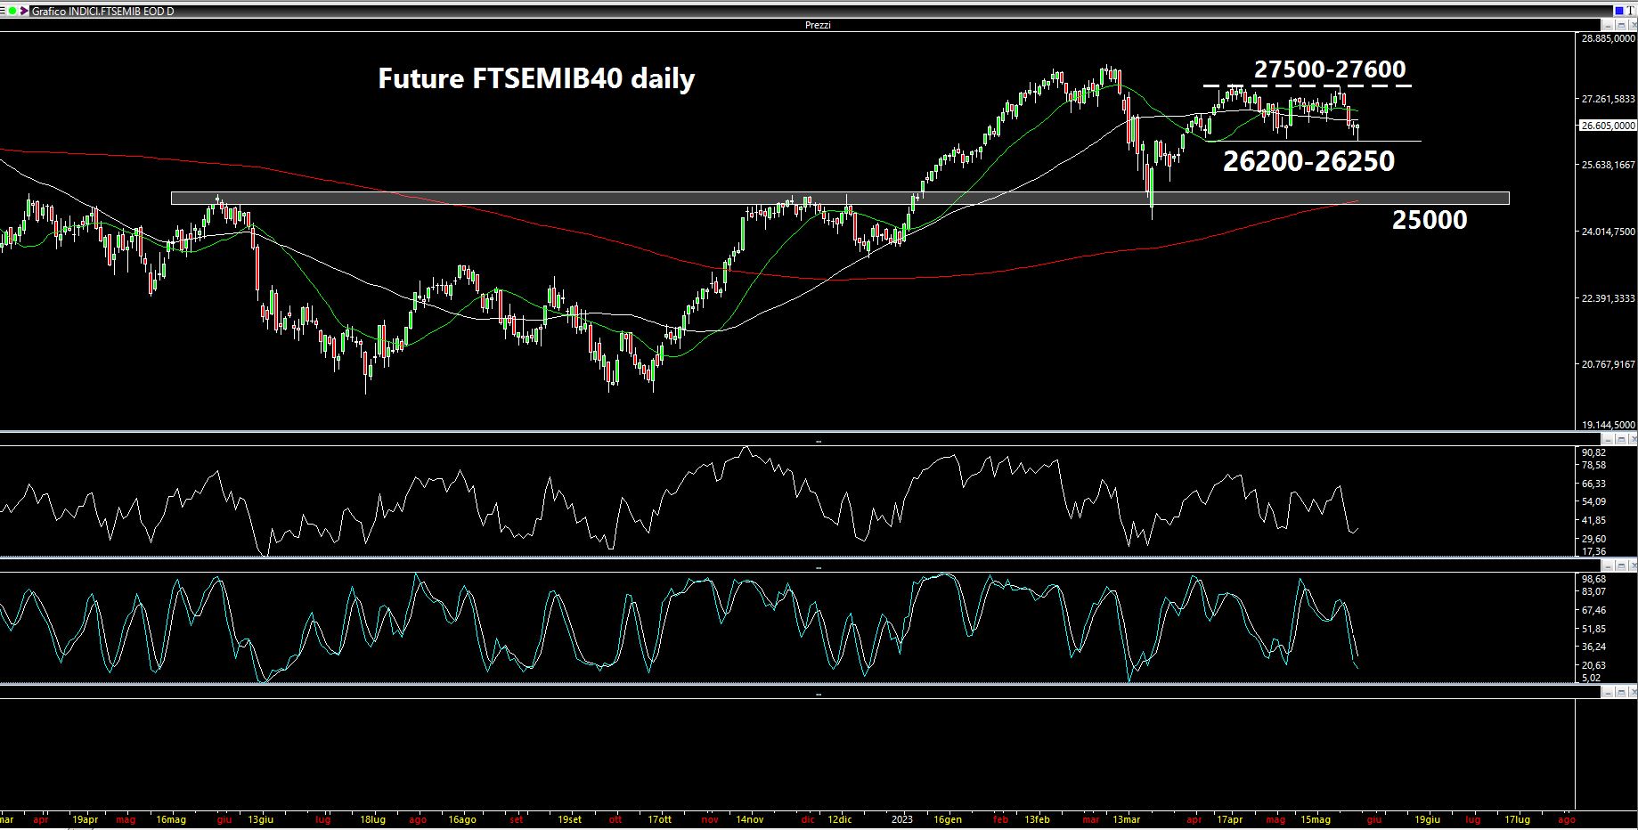Screen dimensions: 1638x830
Task: Click the 13feb date axis label
Action: point(1037,819)
